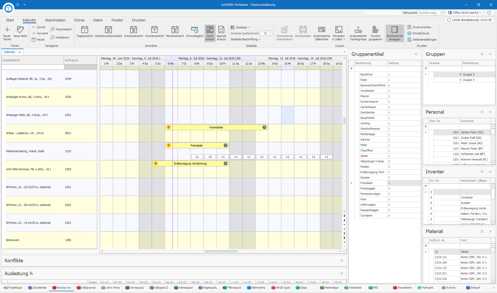Expand the Dumper inventory node
The height and width of the screenshot is (293, 497).
click(x=431, y=203)
